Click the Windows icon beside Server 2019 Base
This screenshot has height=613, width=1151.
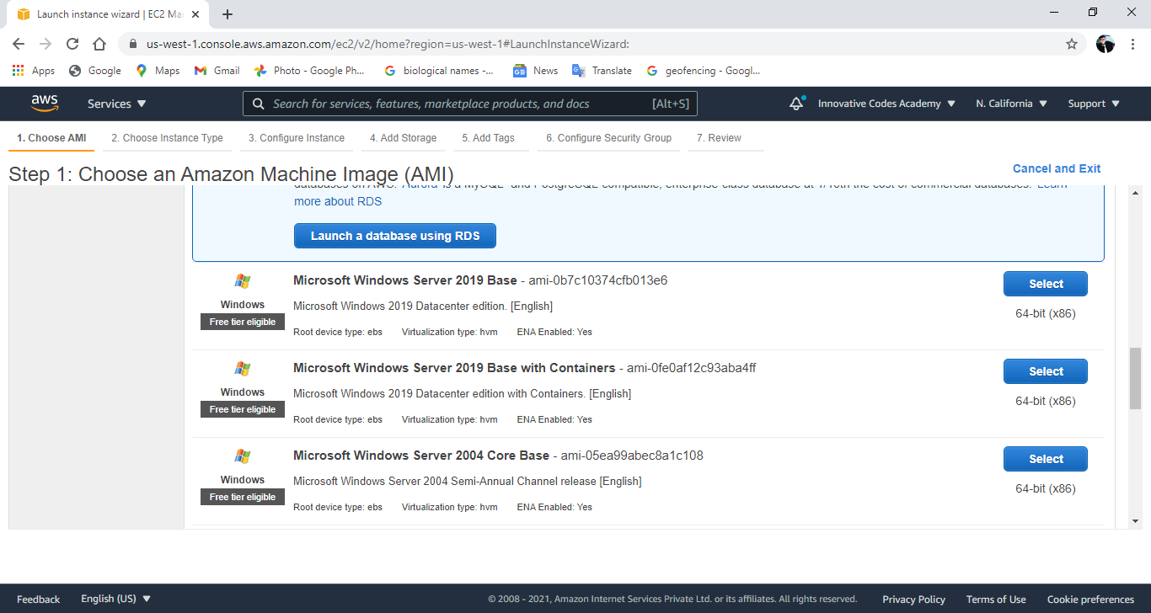pos(243,280)
